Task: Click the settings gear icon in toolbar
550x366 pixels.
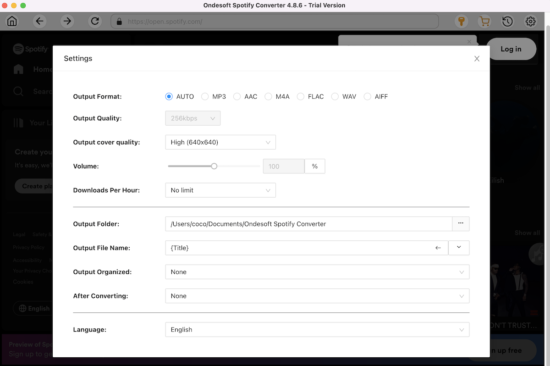Action: (x=531, y=21)
